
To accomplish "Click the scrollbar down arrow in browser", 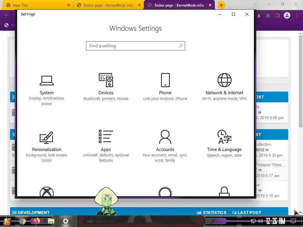I will (300, 213).
